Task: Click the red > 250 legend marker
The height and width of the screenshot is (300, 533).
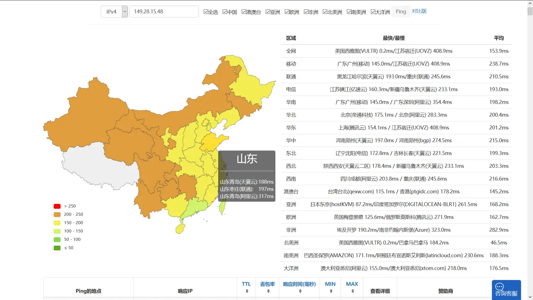Action: pos(57,206)
